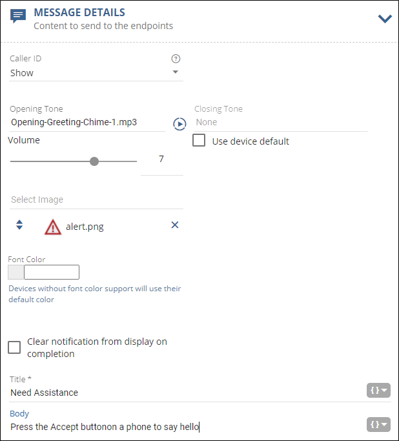Click the reorder arrows beside alert.png
Viewport: 399px width, 441px height.
point(19,225)
